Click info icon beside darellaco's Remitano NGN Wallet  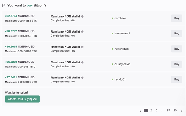click(x=82, y=16)
